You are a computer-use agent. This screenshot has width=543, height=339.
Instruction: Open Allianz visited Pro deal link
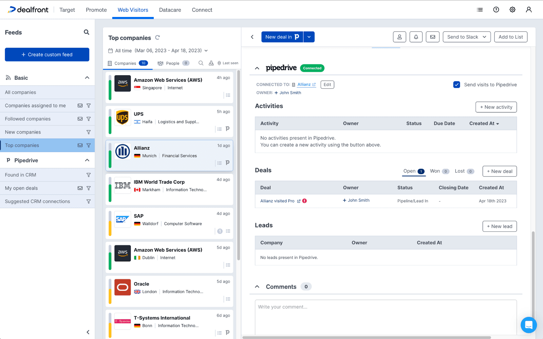coord(277,201)
